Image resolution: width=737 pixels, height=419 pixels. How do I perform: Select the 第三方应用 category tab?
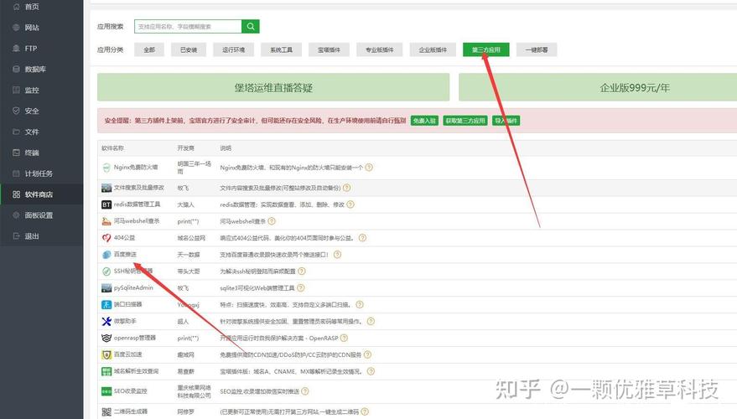[486, 49]
